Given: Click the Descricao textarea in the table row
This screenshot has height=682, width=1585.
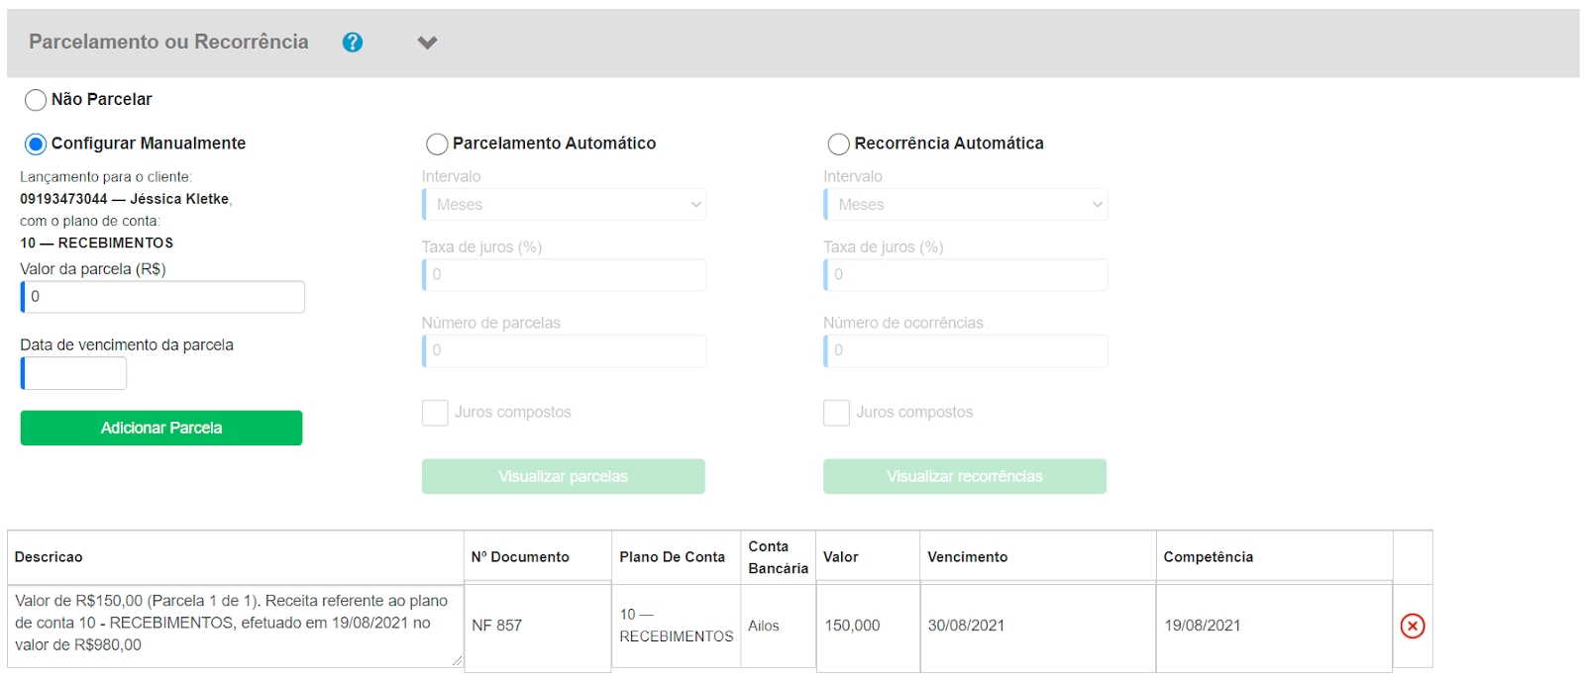Looking at the screenshot, I should [235, 624].
